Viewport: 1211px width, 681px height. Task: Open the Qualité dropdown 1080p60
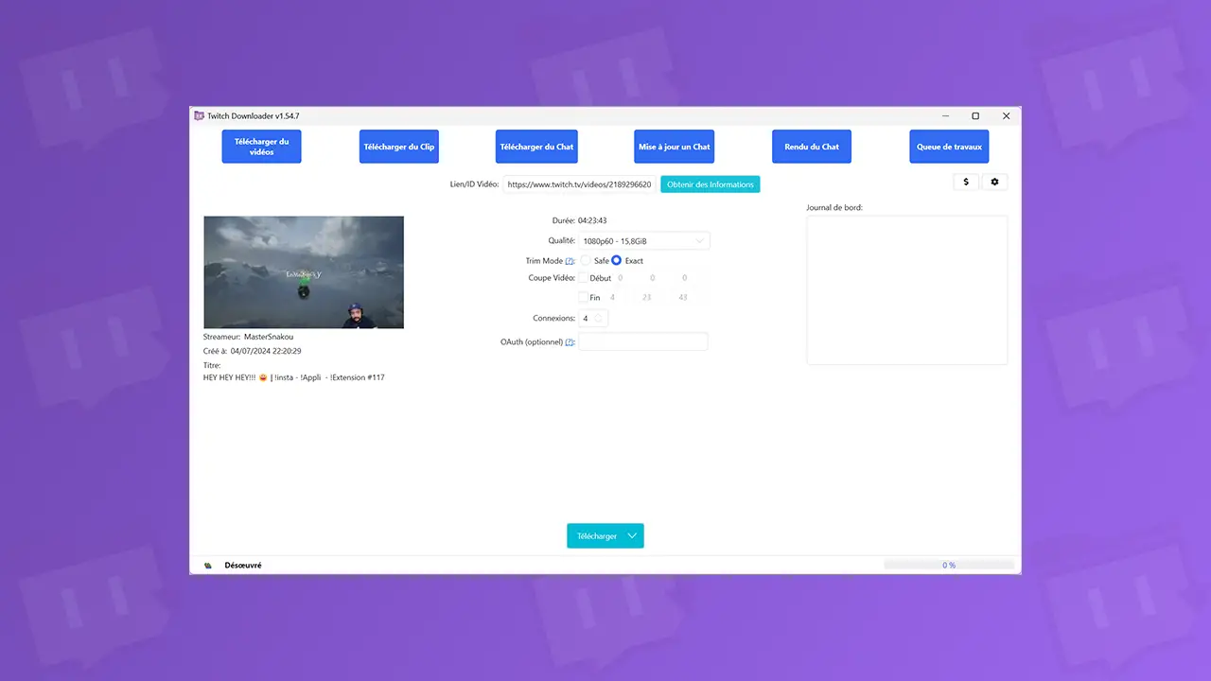[644, 241]
